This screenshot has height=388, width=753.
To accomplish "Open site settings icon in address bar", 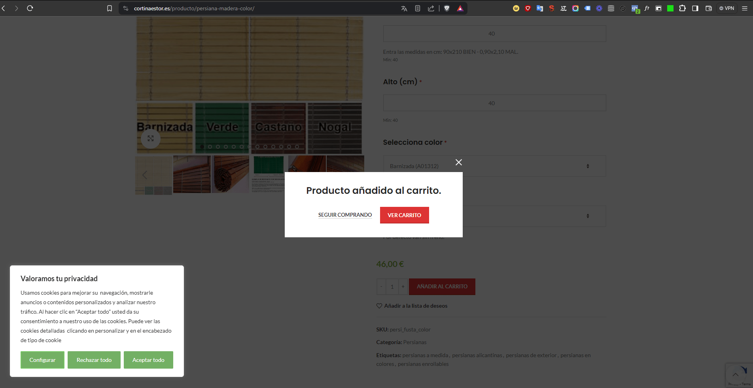I will pos(126,8).
